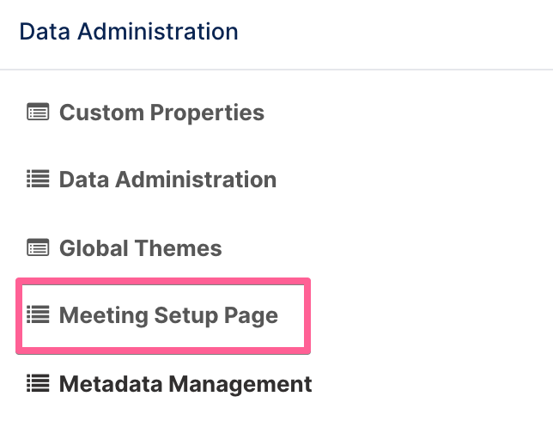Image resolution: width=553 pixels, height=433 pixels.
Task: Select the highlighted Meeting Setup Page entry
Action: pyautogui.click(x=163, y=316)
